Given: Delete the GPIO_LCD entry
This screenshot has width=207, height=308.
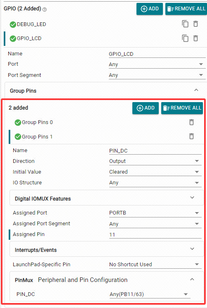Looking at the screenshot, I should [x=195, y=38].
